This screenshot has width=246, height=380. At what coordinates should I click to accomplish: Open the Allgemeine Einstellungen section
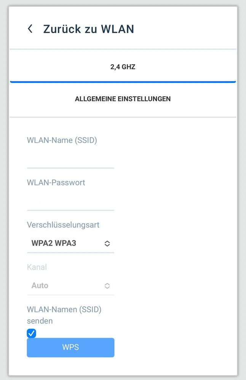pyautogui.click(x=123, y=99)
